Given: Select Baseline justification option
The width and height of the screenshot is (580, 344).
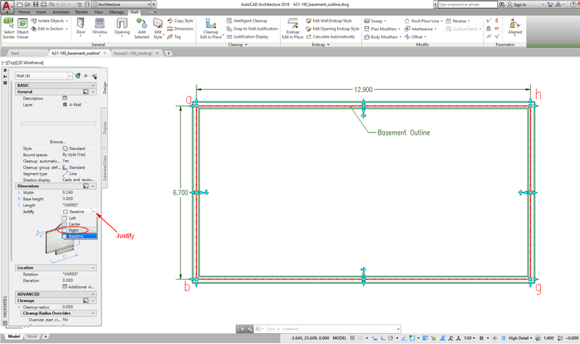Looking at the screenshot, I should (79, 236).
